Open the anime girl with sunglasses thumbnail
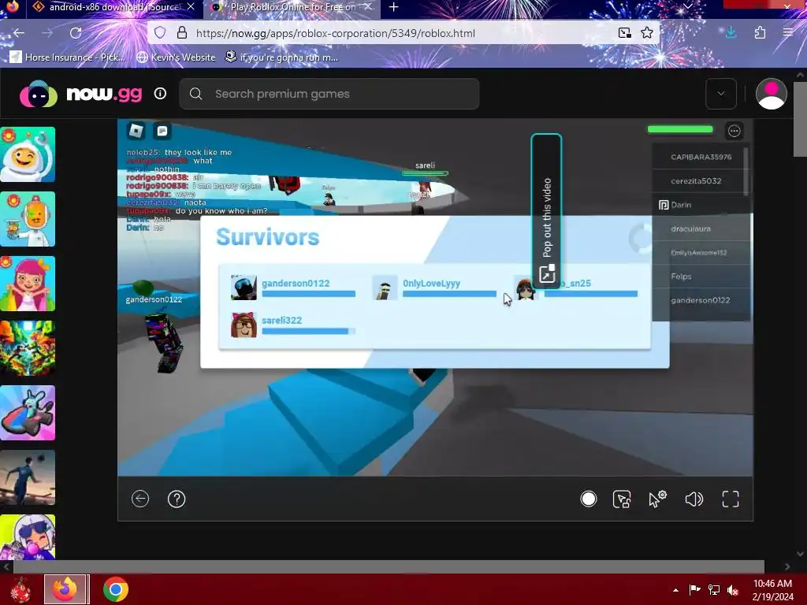 (x=28, y=537)
